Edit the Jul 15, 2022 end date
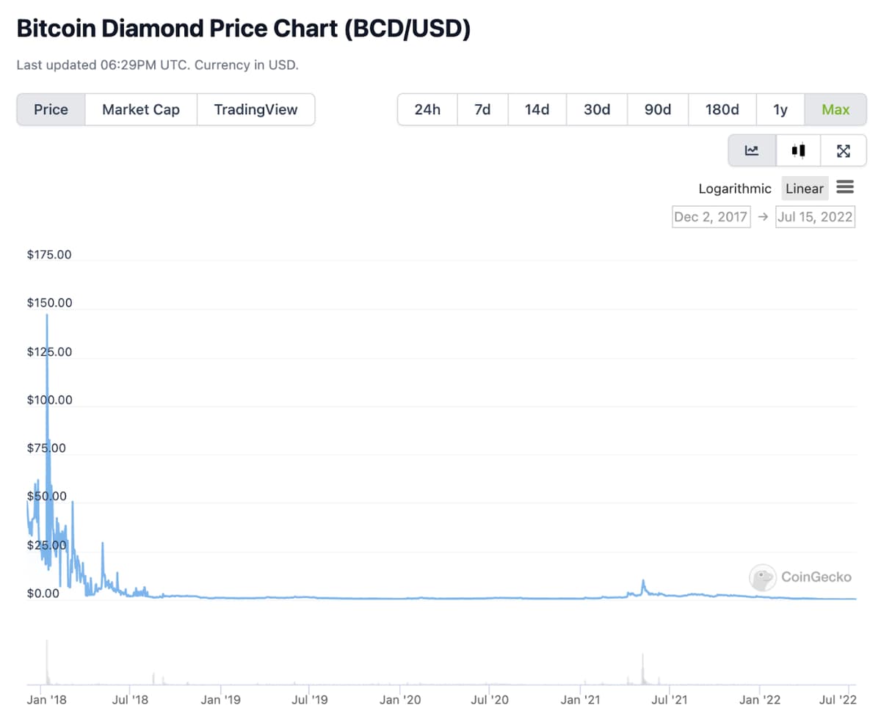The width and height of the screenshot is (881, 716). 816,216
